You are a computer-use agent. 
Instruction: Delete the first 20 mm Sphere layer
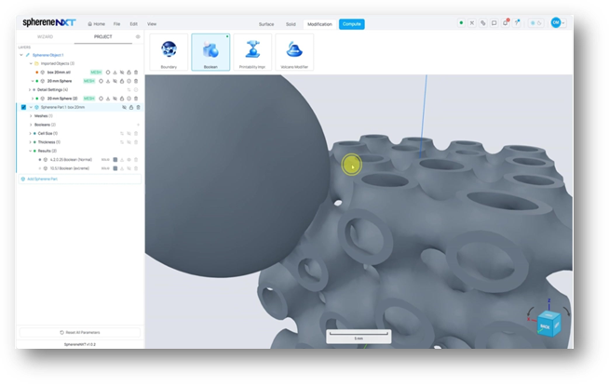coord(136,81)
